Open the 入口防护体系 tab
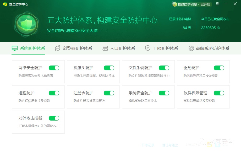This screenshot has width=241, height=152. click(x=118, y=48)
